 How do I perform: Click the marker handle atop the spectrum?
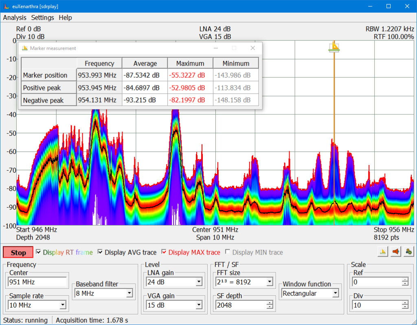pos(334,47)
